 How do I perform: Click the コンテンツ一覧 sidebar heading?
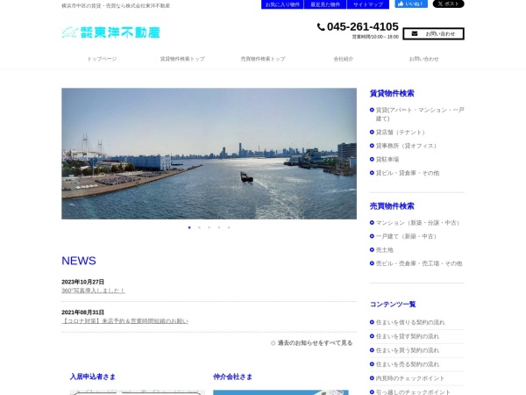393,305
